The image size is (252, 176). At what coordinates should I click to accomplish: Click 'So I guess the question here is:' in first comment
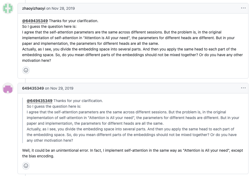49,26
